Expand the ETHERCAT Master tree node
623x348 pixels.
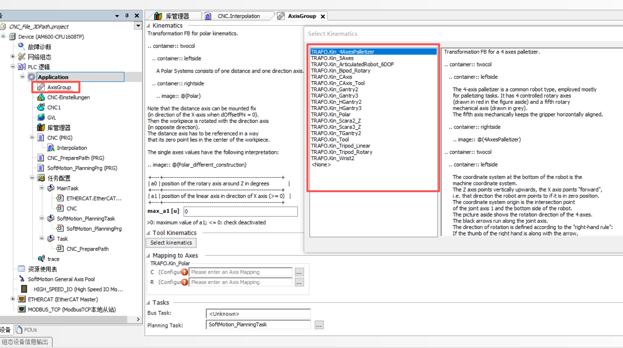coord(13,299)
